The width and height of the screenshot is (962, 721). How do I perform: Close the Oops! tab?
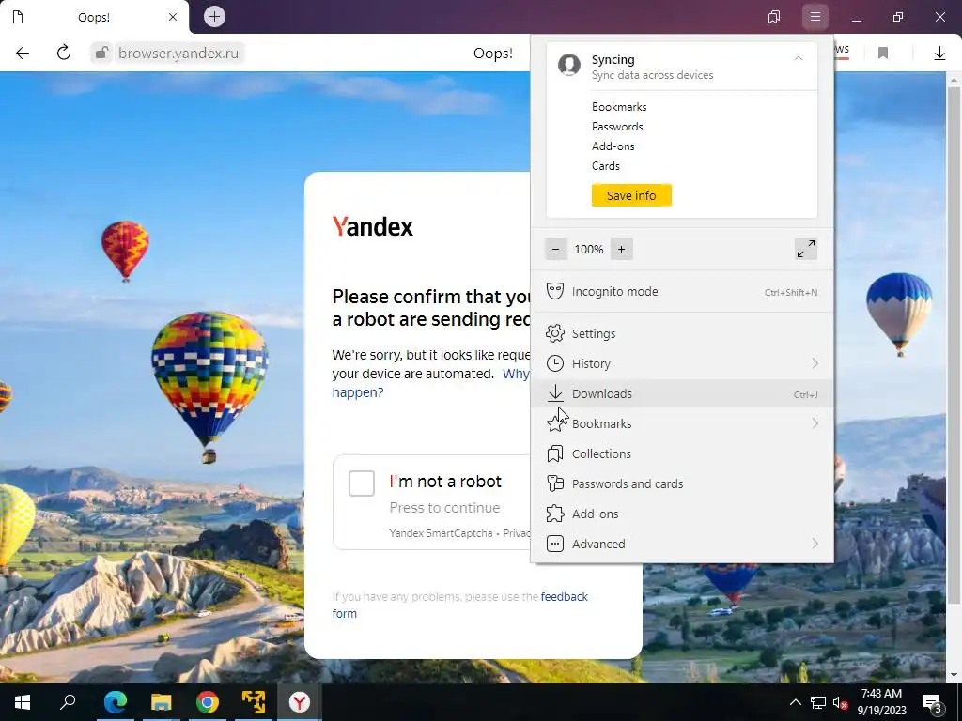click(x=173, y=17)
